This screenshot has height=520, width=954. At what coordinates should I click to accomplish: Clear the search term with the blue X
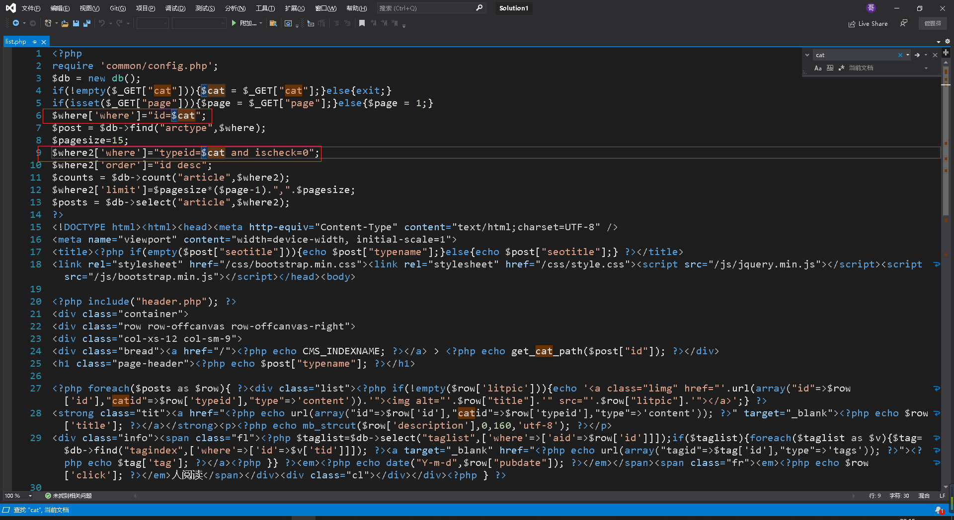[x=900, y=55]
